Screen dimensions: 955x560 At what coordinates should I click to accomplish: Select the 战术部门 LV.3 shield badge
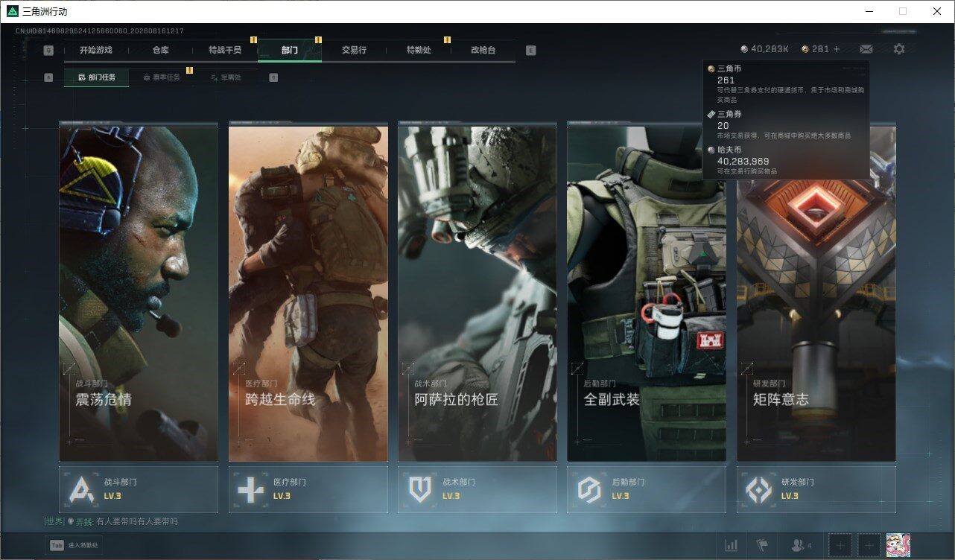click(x=477, y=489)
